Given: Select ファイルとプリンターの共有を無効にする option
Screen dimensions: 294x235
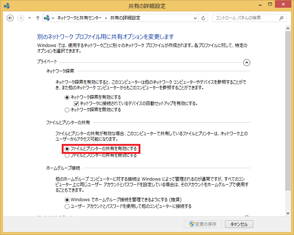Looking at the screenshot, I should (x=67, y=156).
